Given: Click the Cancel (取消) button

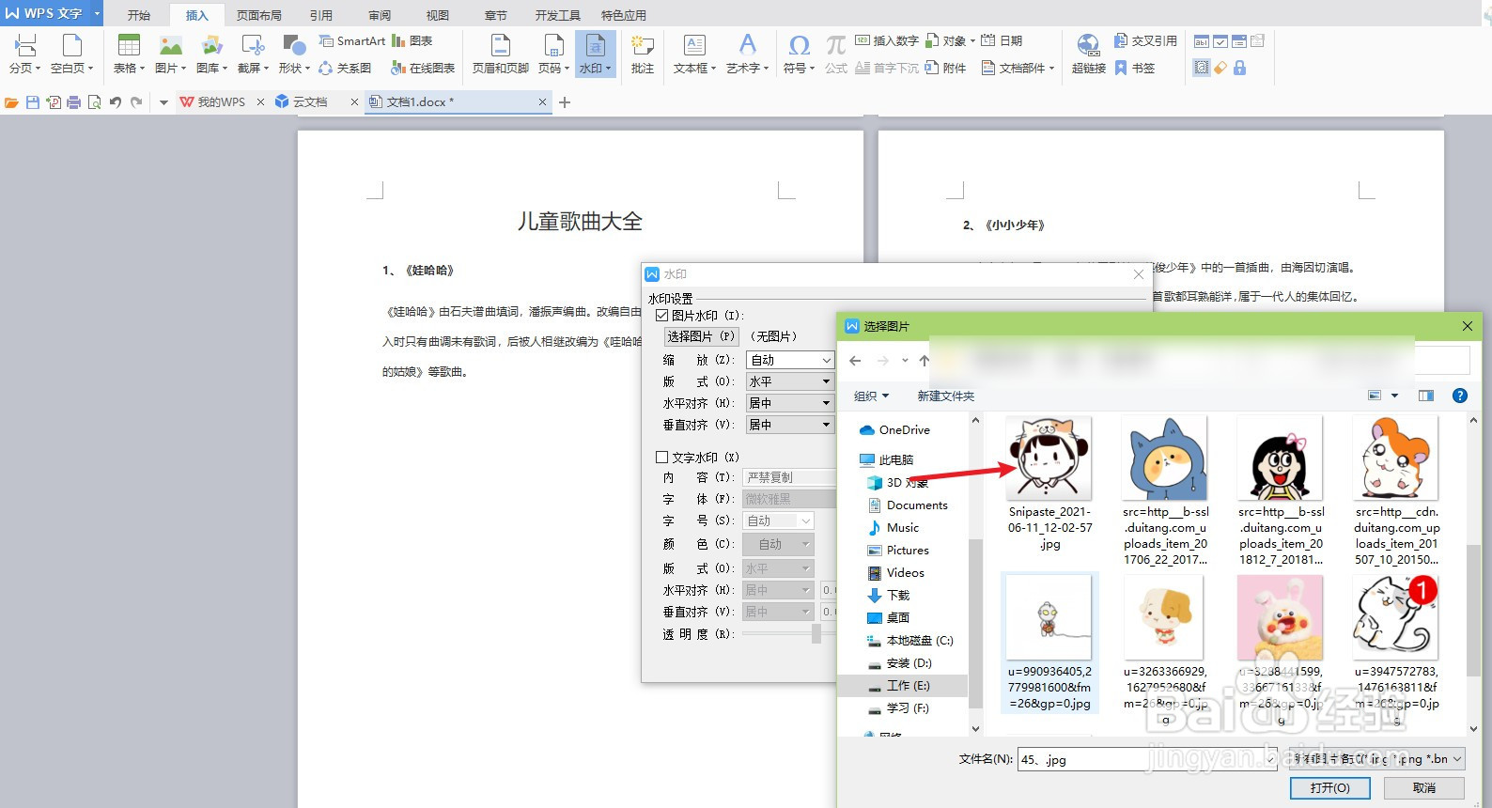Looking at the screenshot, I should point(1424,788).
